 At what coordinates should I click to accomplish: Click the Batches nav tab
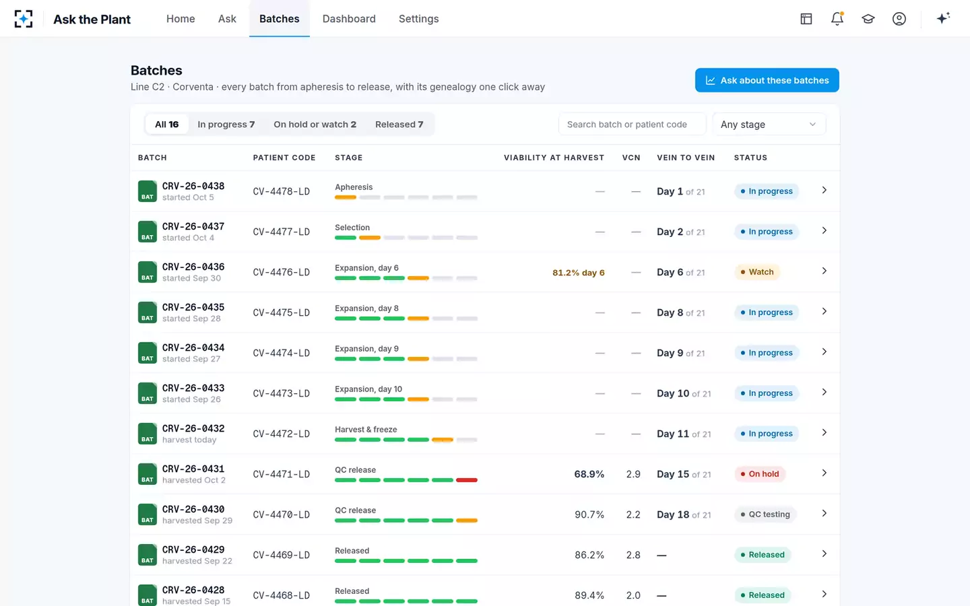pos(280,19)
